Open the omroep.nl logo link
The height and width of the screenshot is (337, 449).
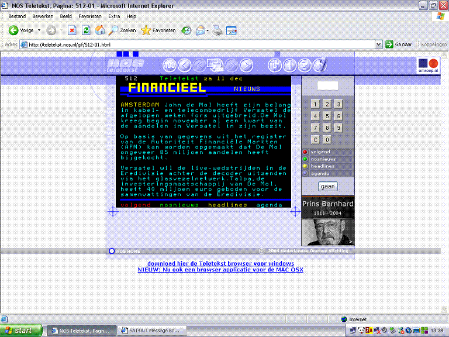429,66
